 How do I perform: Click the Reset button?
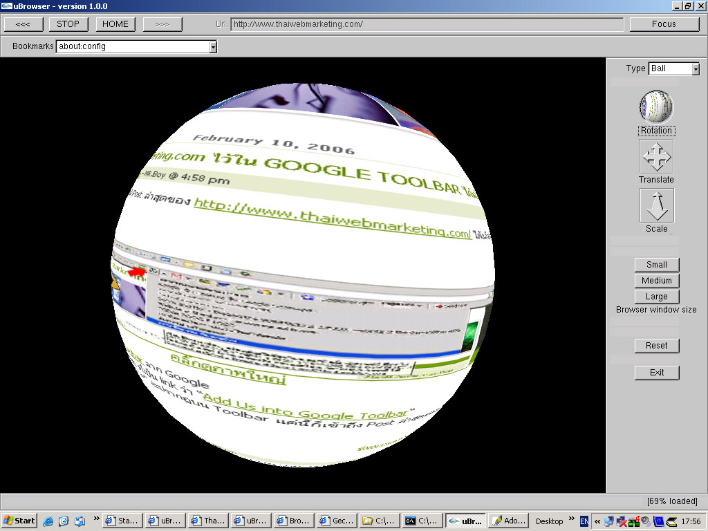(657, 346)
